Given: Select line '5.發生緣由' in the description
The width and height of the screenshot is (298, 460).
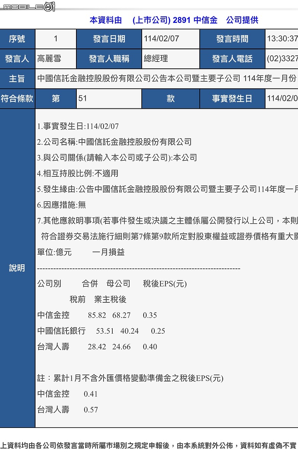Looking at the screenshot, I should point(167,189).
